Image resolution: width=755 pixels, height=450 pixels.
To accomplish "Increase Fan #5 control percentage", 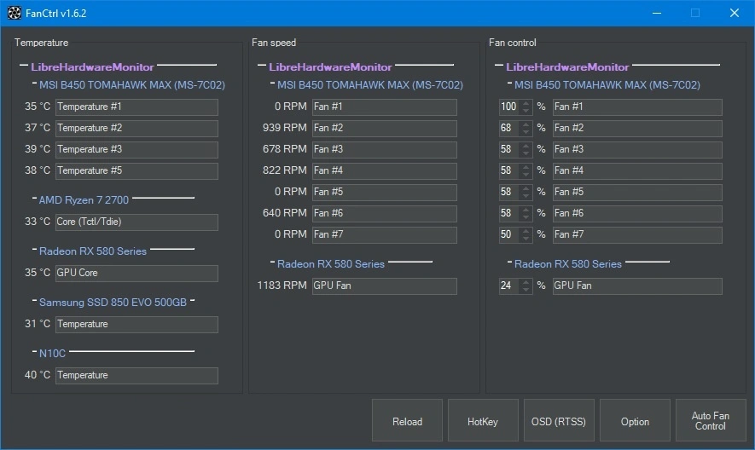I will tap(526, 188).
